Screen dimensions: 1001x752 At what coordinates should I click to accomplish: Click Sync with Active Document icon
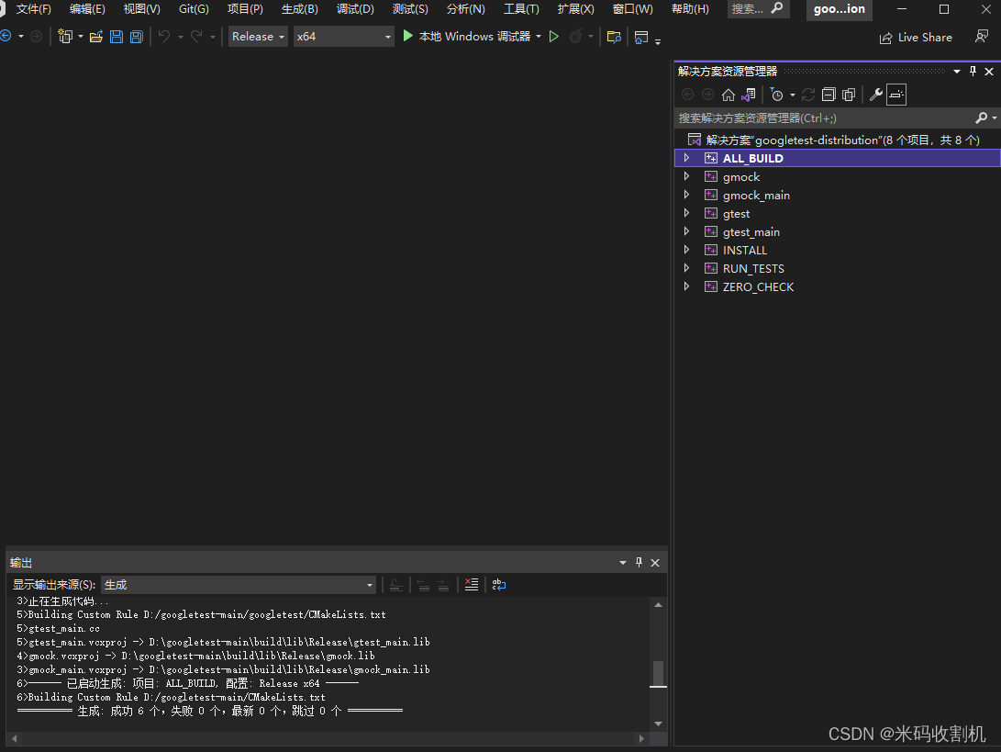pyautogui.click(x=808, y=95)
